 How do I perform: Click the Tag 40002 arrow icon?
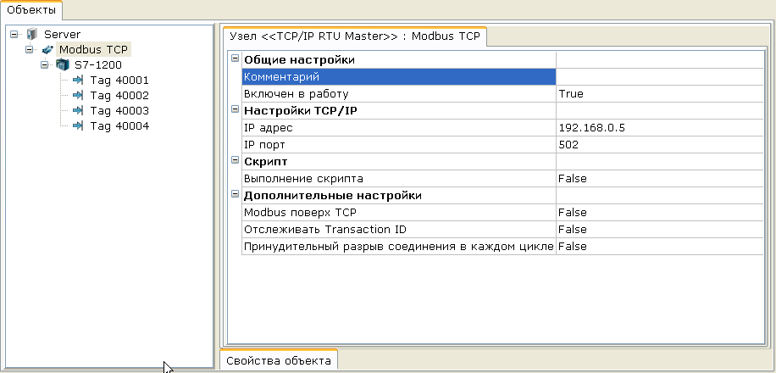pyautogui.click(x=78, y=95)
